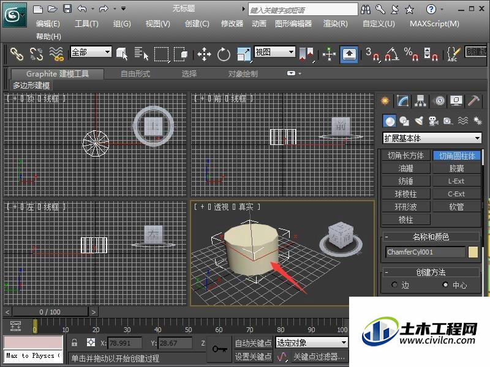
Task: Click 软管 object type button
Action: 456,207
